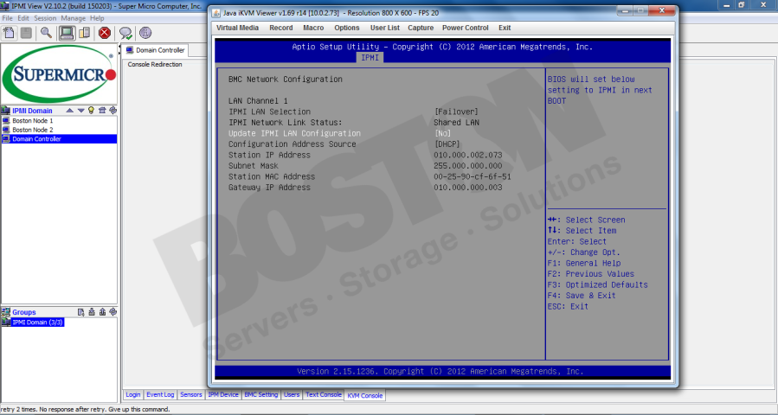The height and width of the screenshot is (415, 778).
Task: Switch to the Event Log tab
Action: (160, 394)
